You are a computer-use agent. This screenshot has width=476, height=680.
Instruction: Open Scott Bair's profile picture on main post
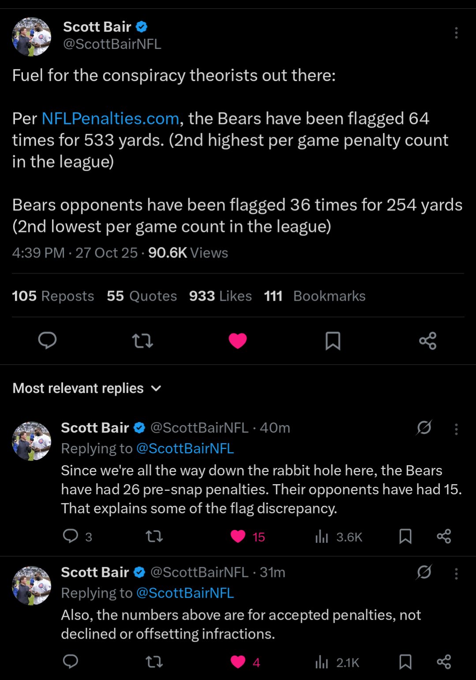31,37
